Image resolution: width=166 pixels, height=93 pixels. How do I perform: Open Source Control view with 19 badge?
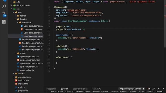tap(4, 14)
